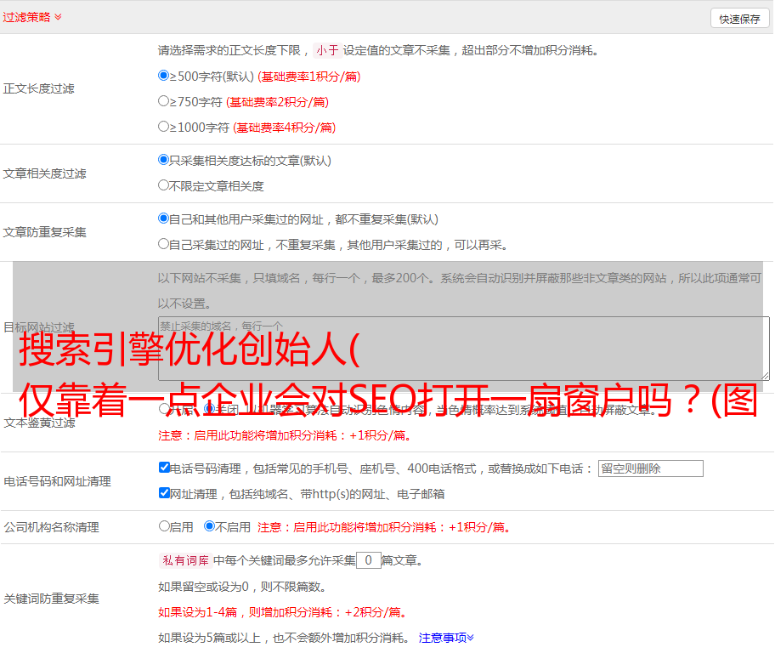Screen dimensions: 775x653
Task: Expand the 注意事项 link
Action: coord(446,638)
